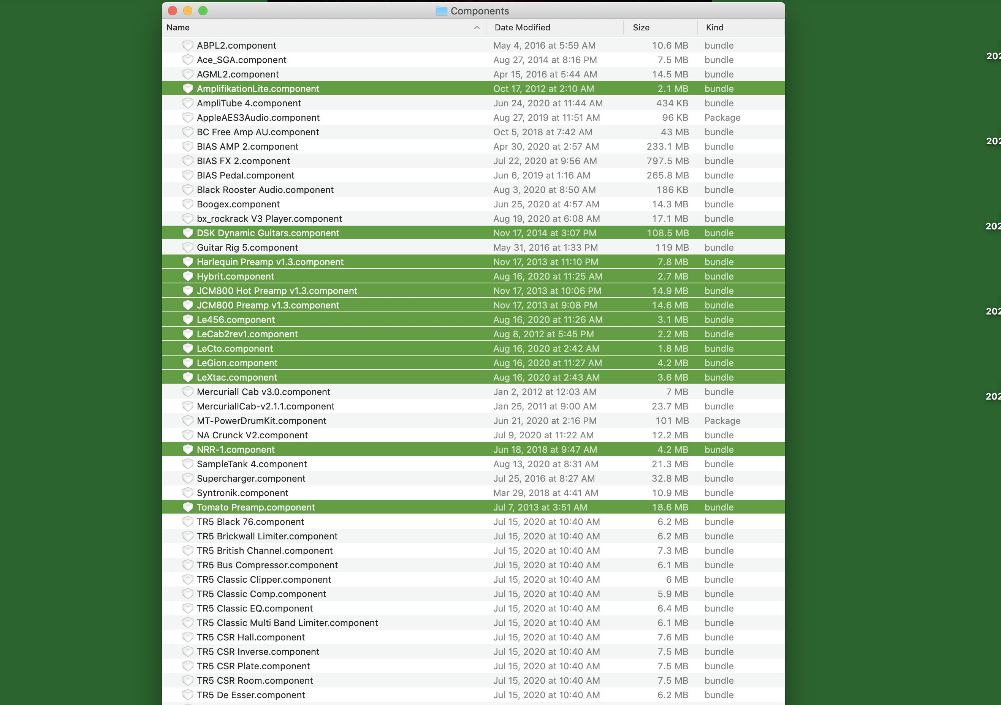
Task: Select the Supercharger.component row
Action: [251, 479]
